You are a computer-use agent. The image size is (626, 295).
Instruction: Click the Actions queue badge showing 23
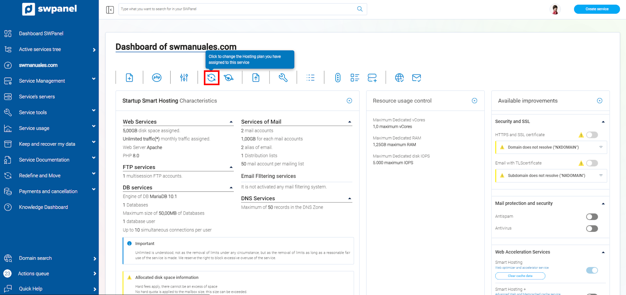pyautogui.click(x=7, y=274)
